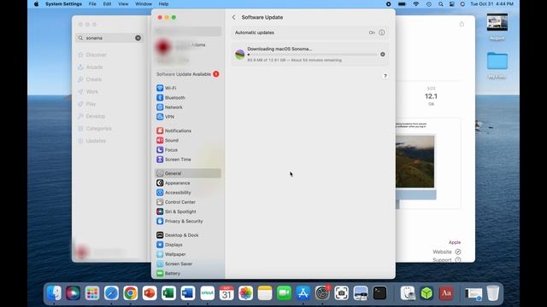Open the desktop screenshot file thumbnail

(x=497, y=23)
